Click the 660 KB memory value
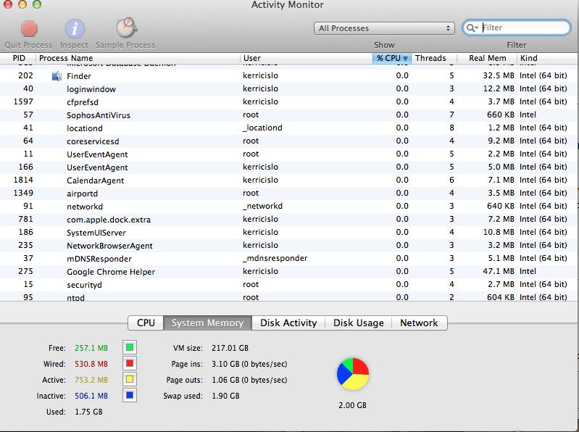This screenshot has width=579, height=432. (500, 115)
